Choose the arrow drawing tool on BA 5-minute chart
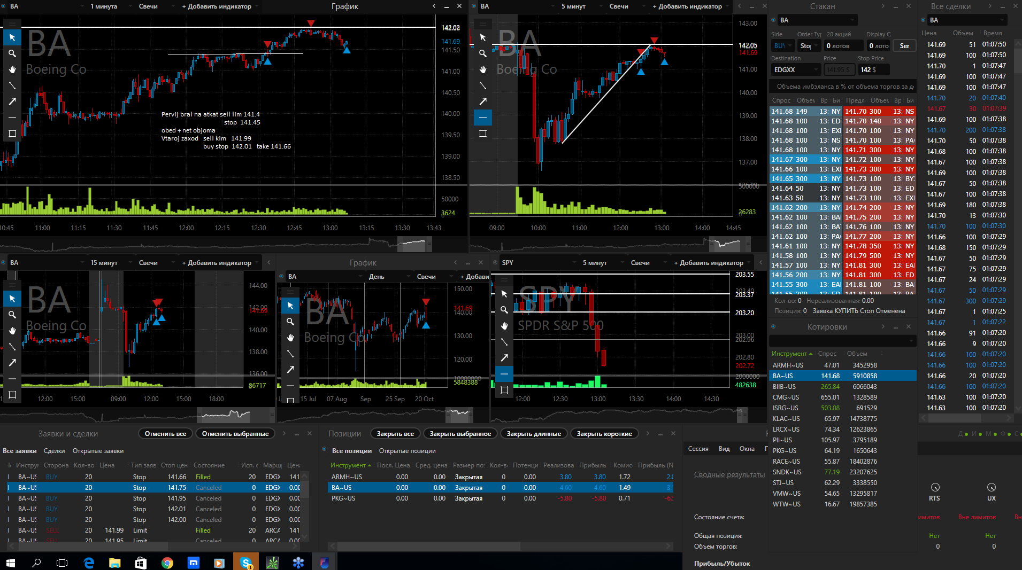Image resolution: width=1022 pixels, height=570 pixels. click(x=483, y=101)
